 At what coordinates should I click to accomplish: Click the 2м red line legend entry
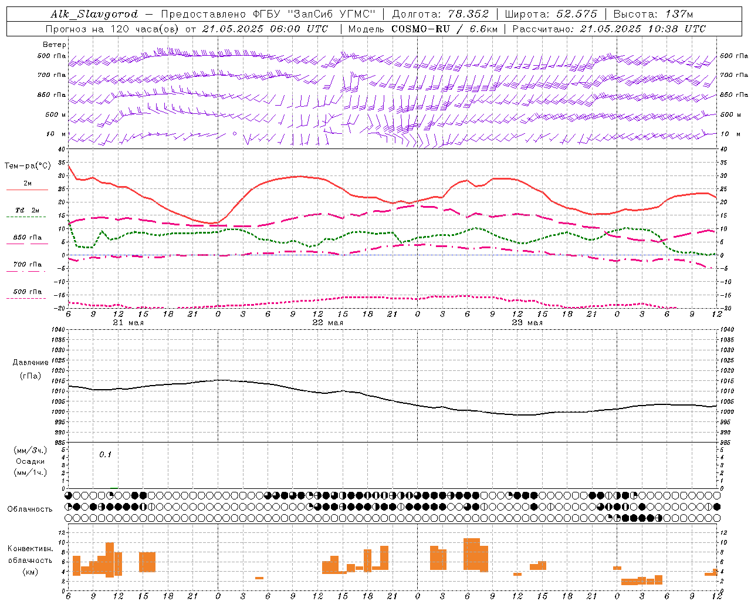[x=27, y=185]
